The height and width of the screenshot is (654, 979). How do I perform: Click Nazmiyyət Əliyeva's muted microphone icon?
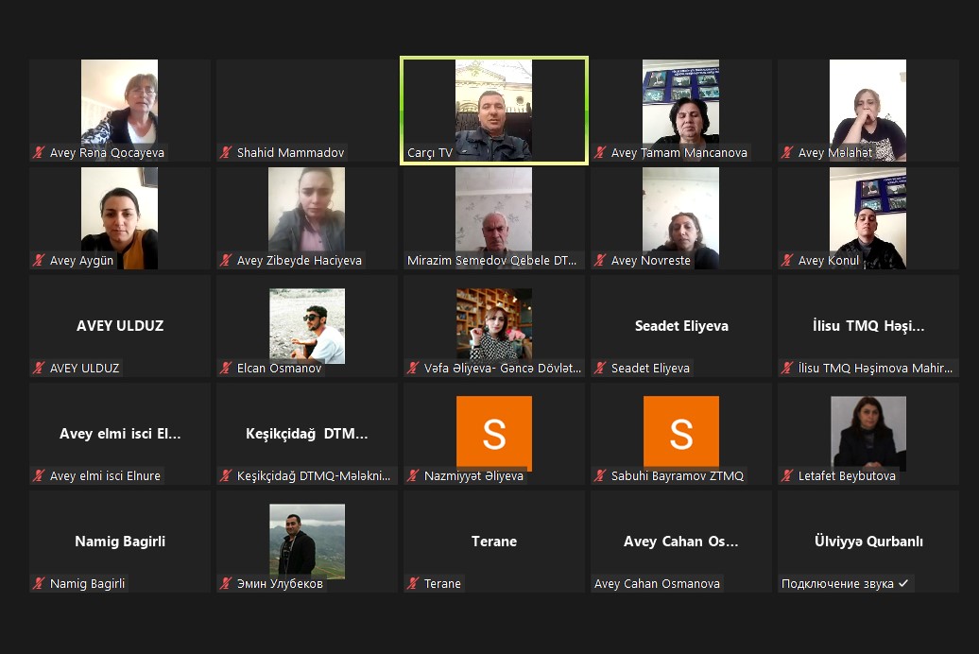coord(413,476)
